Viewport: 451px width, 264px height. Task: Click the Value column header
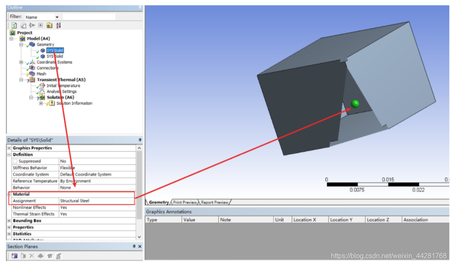tap(200, 220)
